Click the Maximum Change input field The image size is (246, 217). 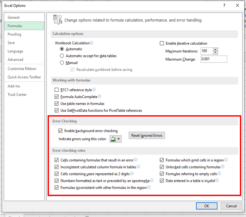point(214,59)
